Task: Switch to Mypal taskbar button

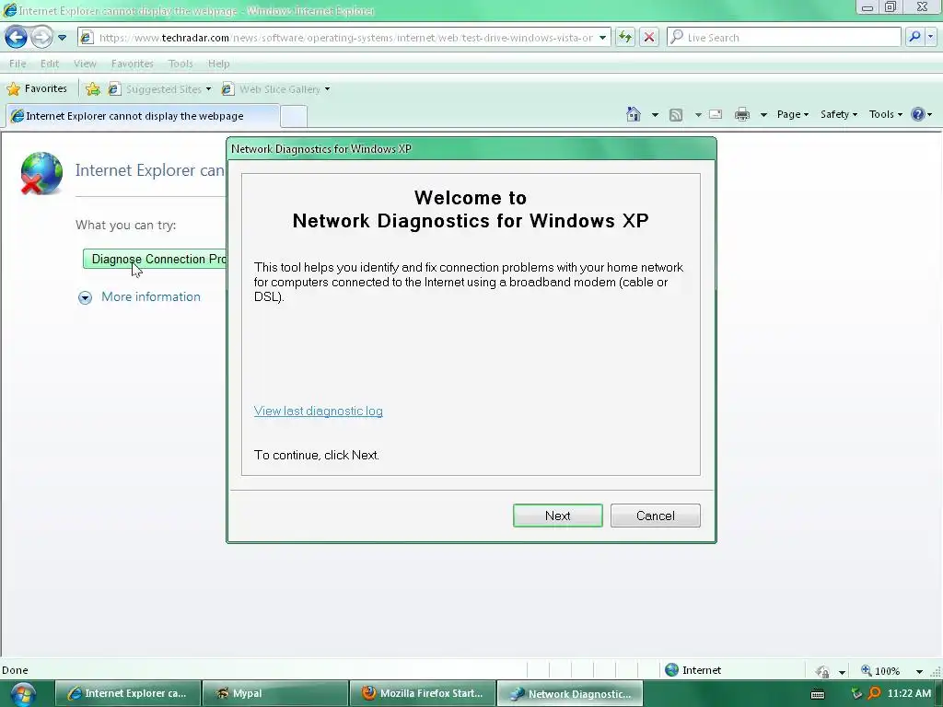Action: pyautogui.click(x=274, y=693)
